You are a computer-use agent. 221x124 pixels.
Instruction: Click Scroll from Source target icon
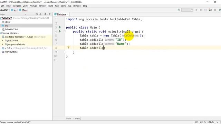click(x=37, y=14)
